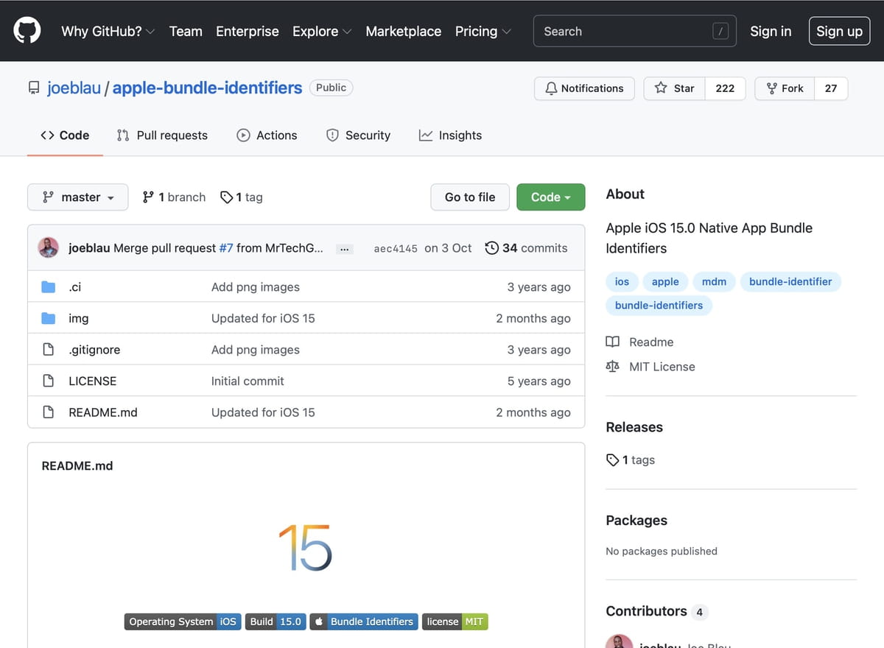
Task: View the 1 branch link
Action: [174, 197]
